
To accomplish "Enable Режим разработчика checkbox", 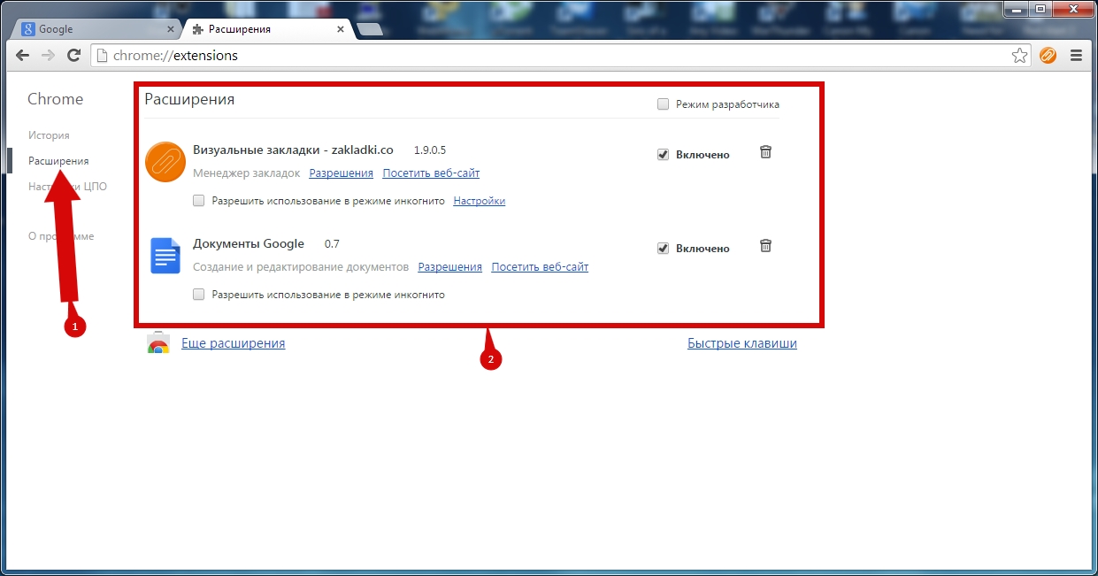I will [x=664, y=104].
